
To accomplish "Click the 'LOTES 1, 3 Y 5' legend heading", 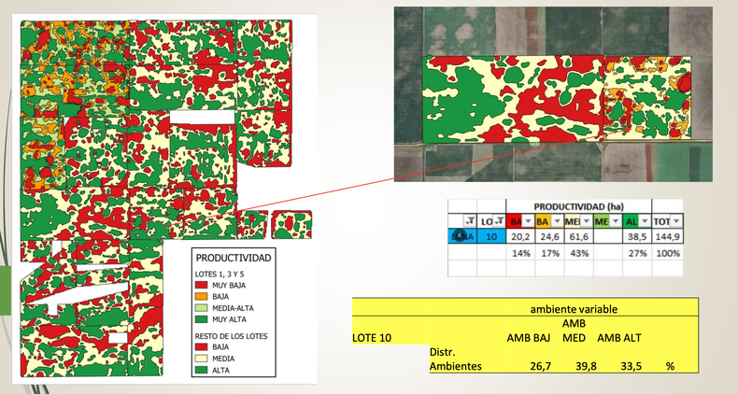I will click(x=220, y=274).
